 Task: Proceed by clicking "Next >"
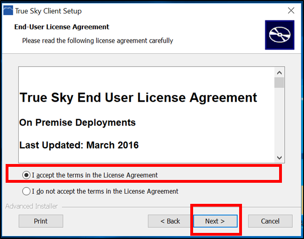(215, 221)
